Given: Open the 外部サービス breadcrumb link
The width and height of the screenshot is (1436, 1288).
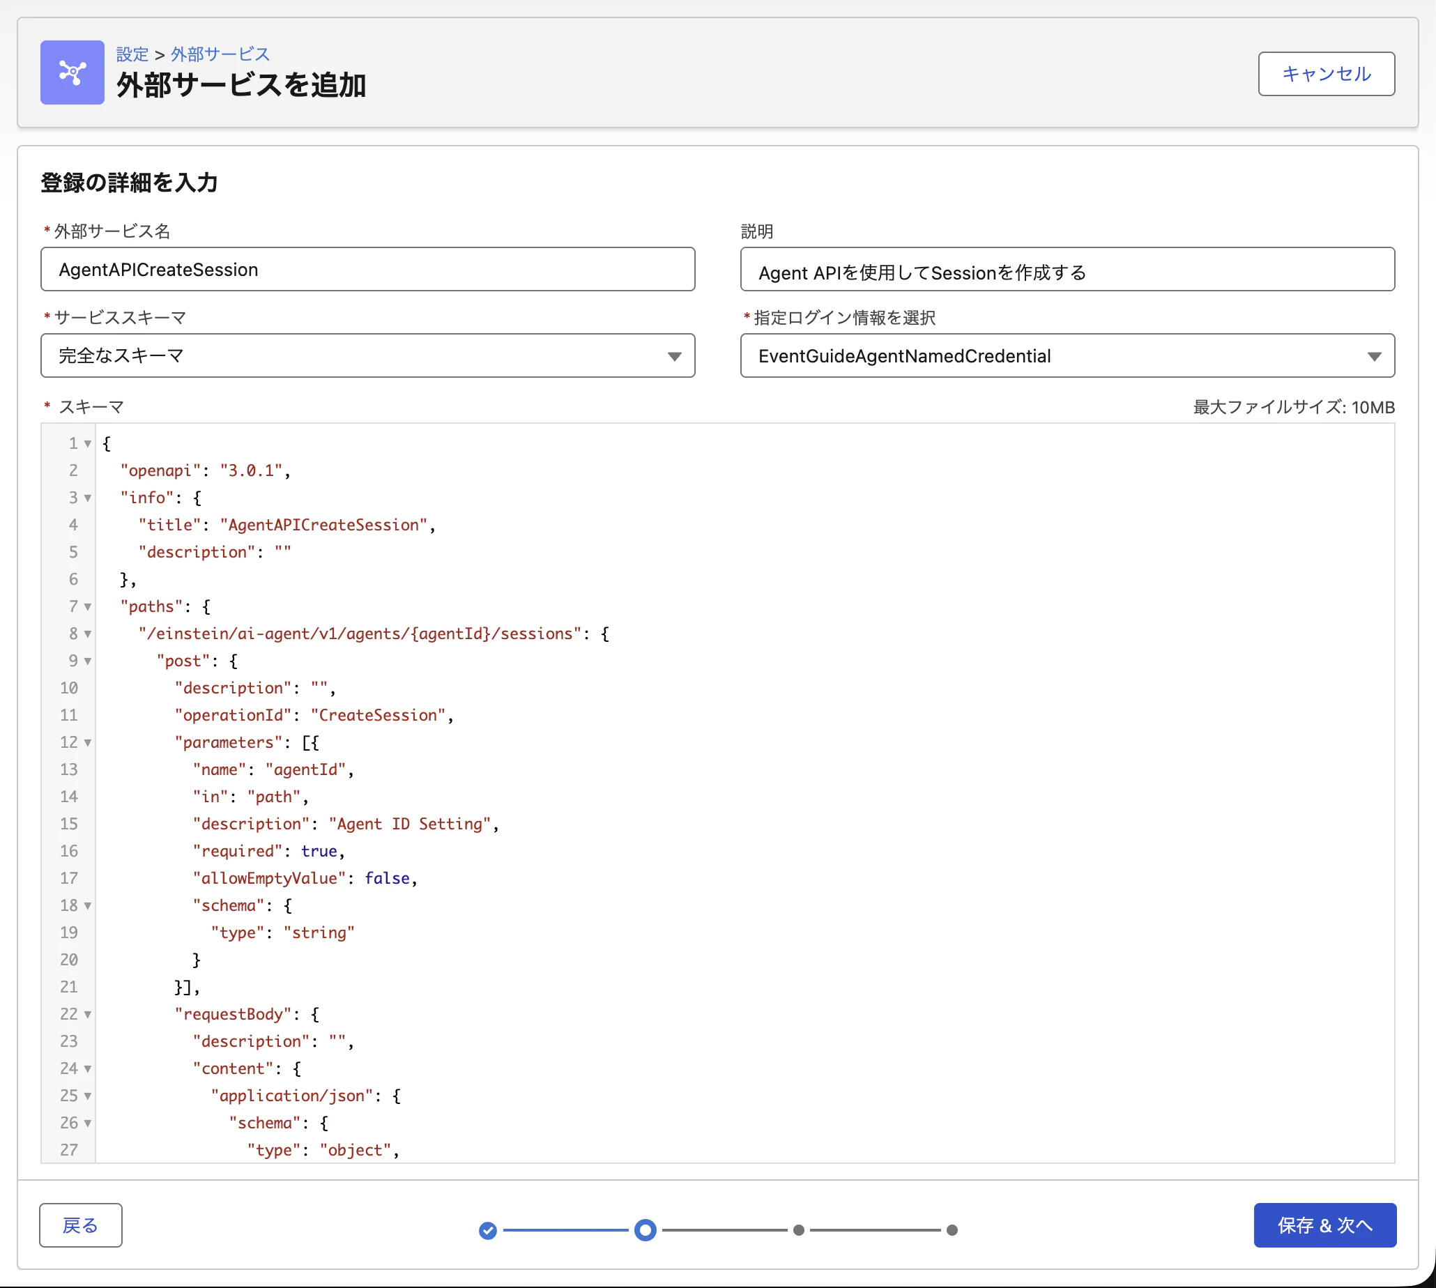Looking at the screenshot, I should [220, 54].
